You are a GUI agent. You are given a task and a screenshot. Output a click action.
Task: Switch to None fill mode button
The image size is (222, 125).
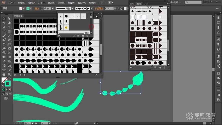point(10,89)
